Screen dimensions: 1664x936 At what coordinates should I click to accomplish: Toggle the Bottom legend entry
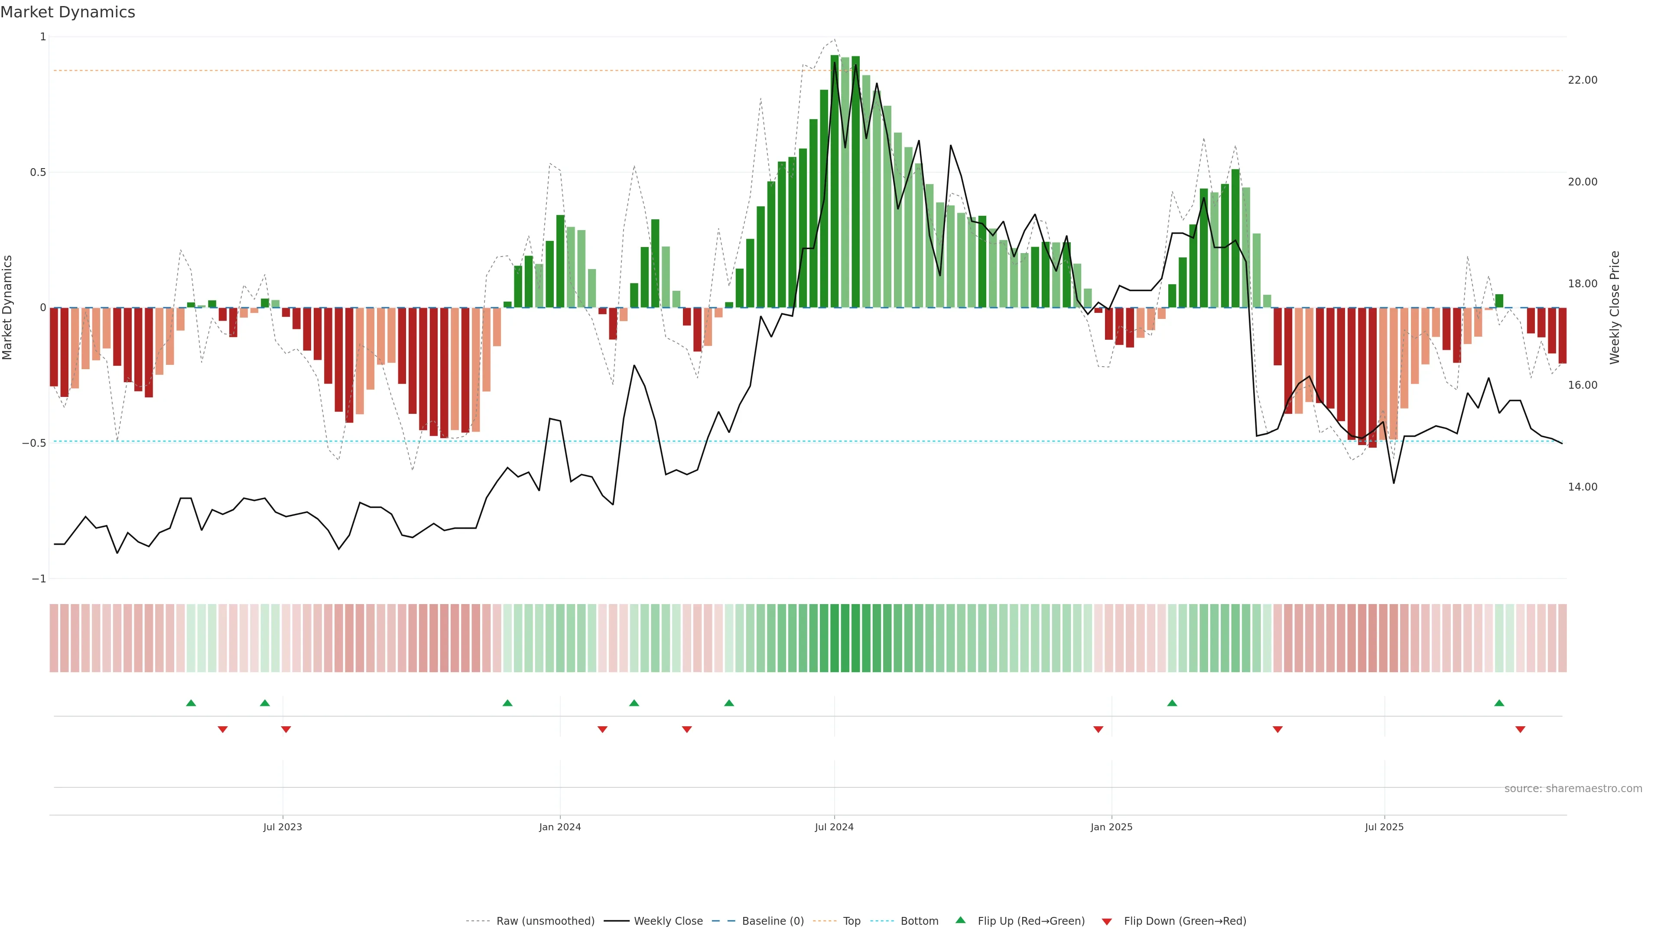click(x=919, y=921)
